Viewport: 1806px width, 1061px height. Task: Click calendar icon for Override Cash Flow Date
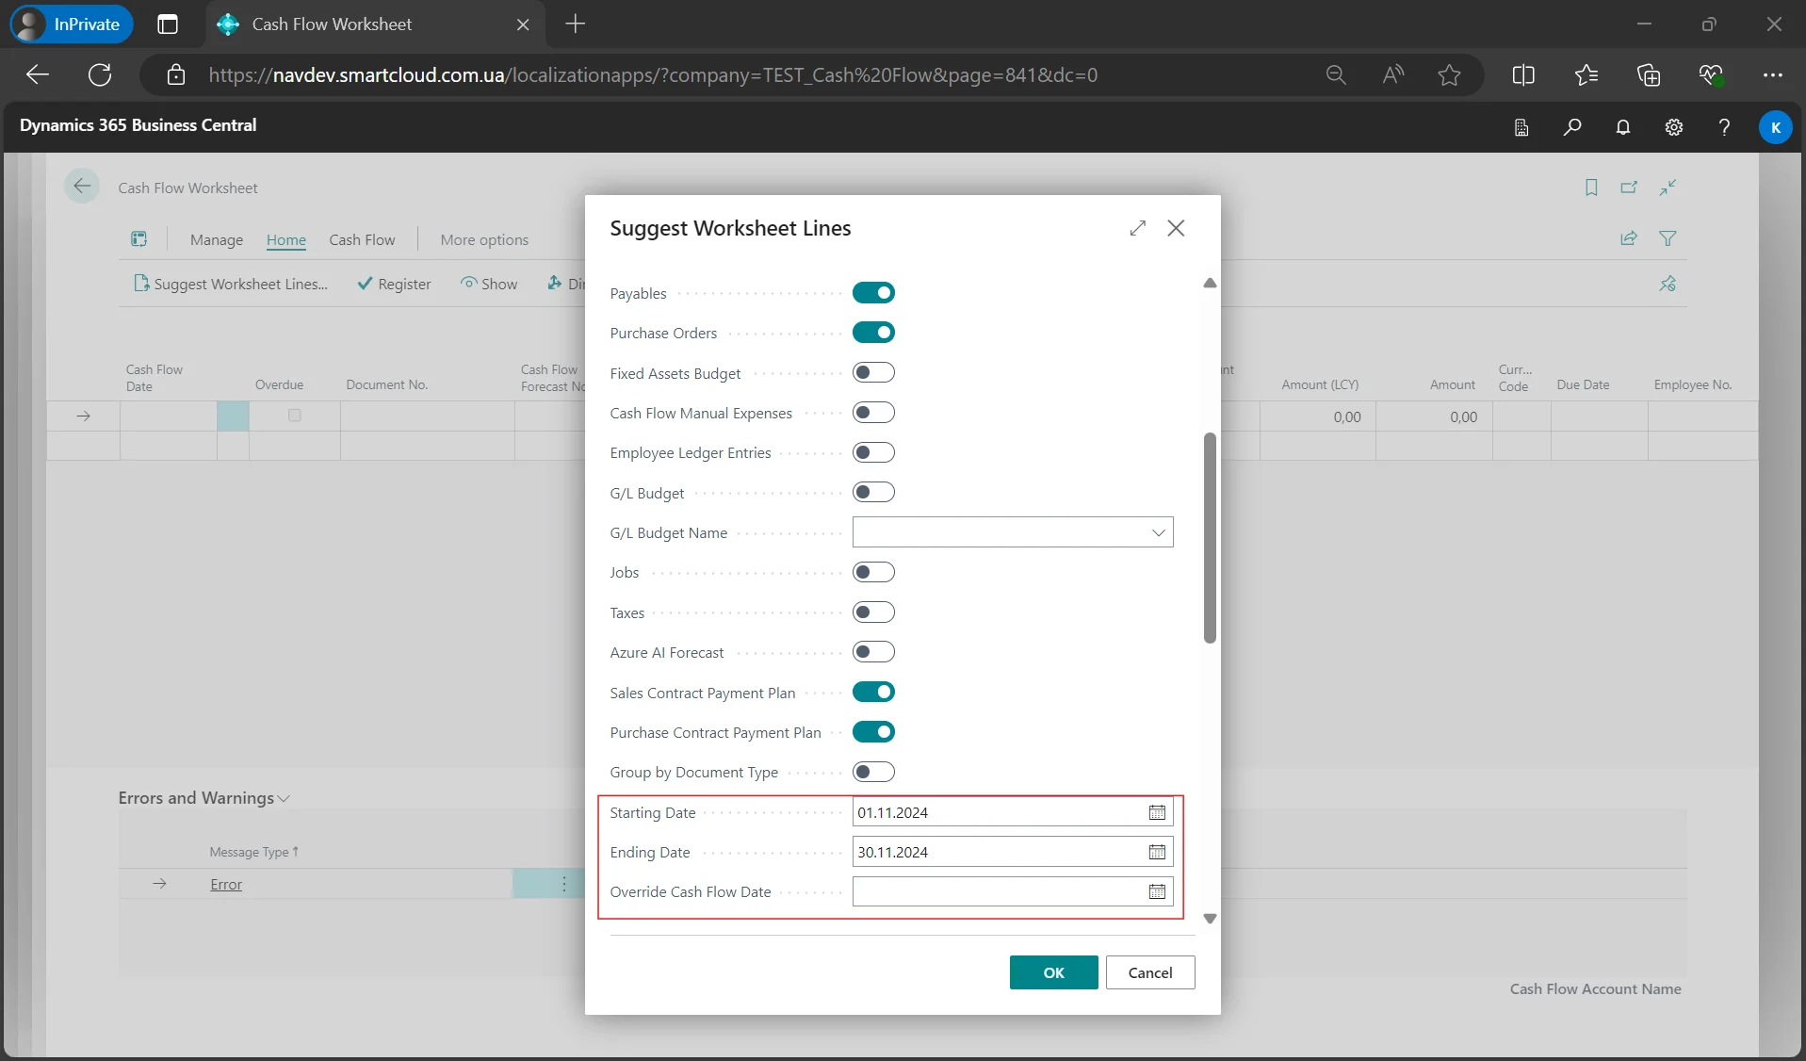click(x=1157, y=891)
